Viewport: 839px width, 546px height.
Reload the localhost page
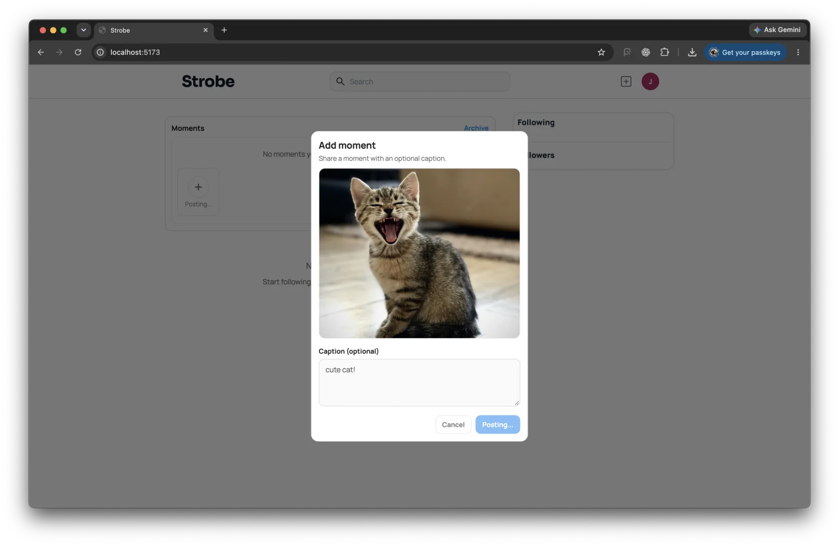78,52
